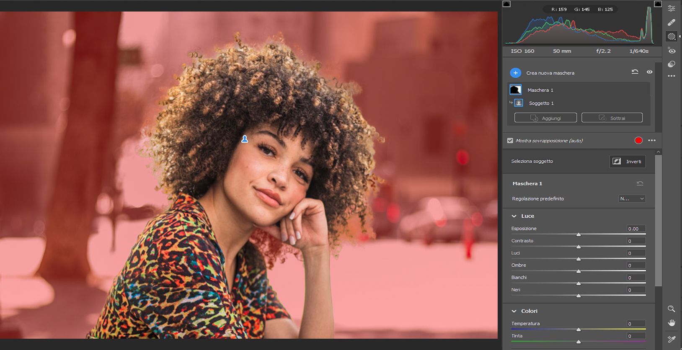
Task: Toggle mask visibility with the eye icon
Action: click(649, 72)
